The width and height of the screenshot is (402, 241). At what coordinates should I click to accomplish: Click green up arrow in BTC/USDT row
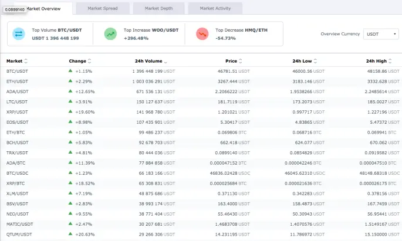[x=70, y=71]
